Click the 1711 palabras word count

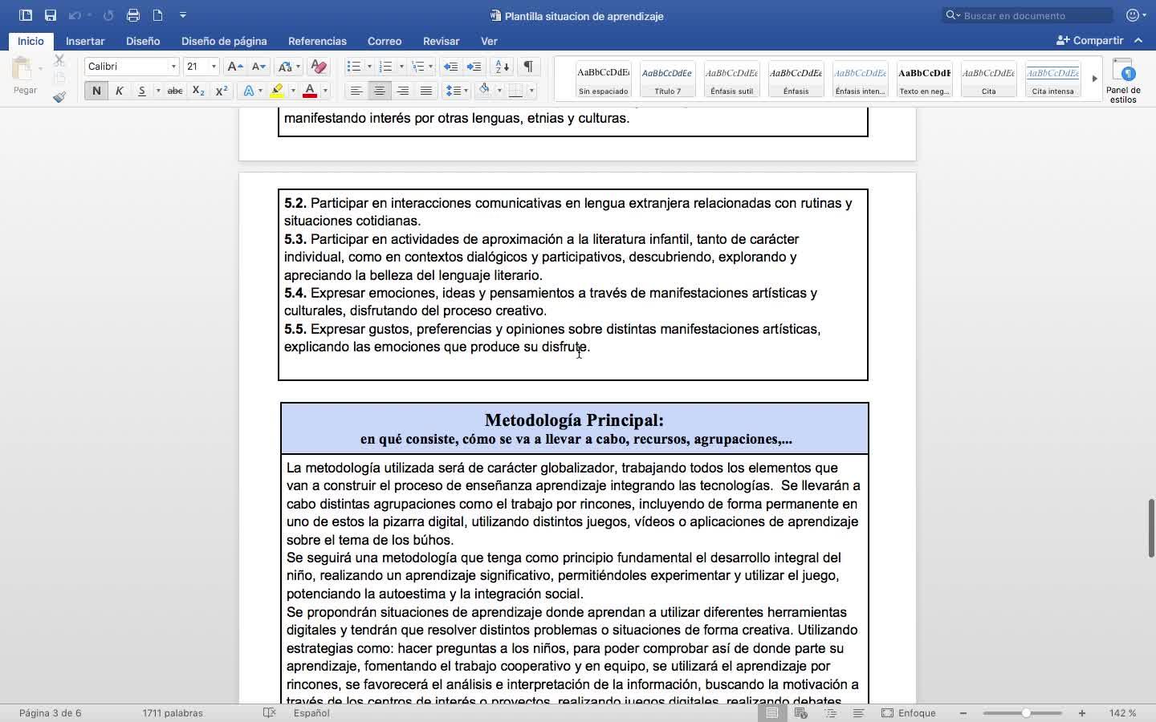(173, 713)
